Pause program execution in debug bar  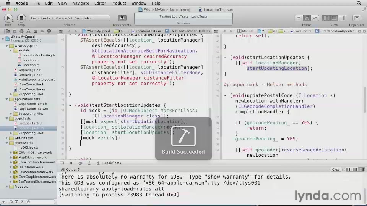(x=71, y=163)
